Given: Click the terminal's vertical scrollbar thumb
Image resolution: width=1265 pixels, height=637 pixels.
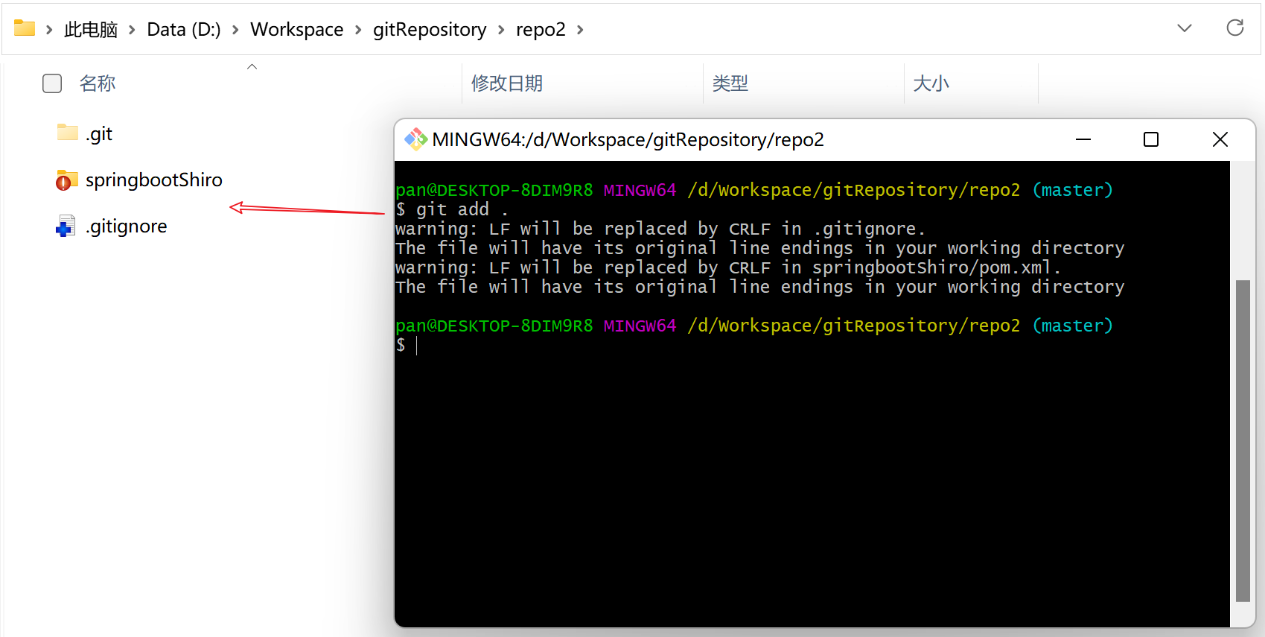Looking at the screenshot, I should pyautogui.click(x=1242, y=440).
